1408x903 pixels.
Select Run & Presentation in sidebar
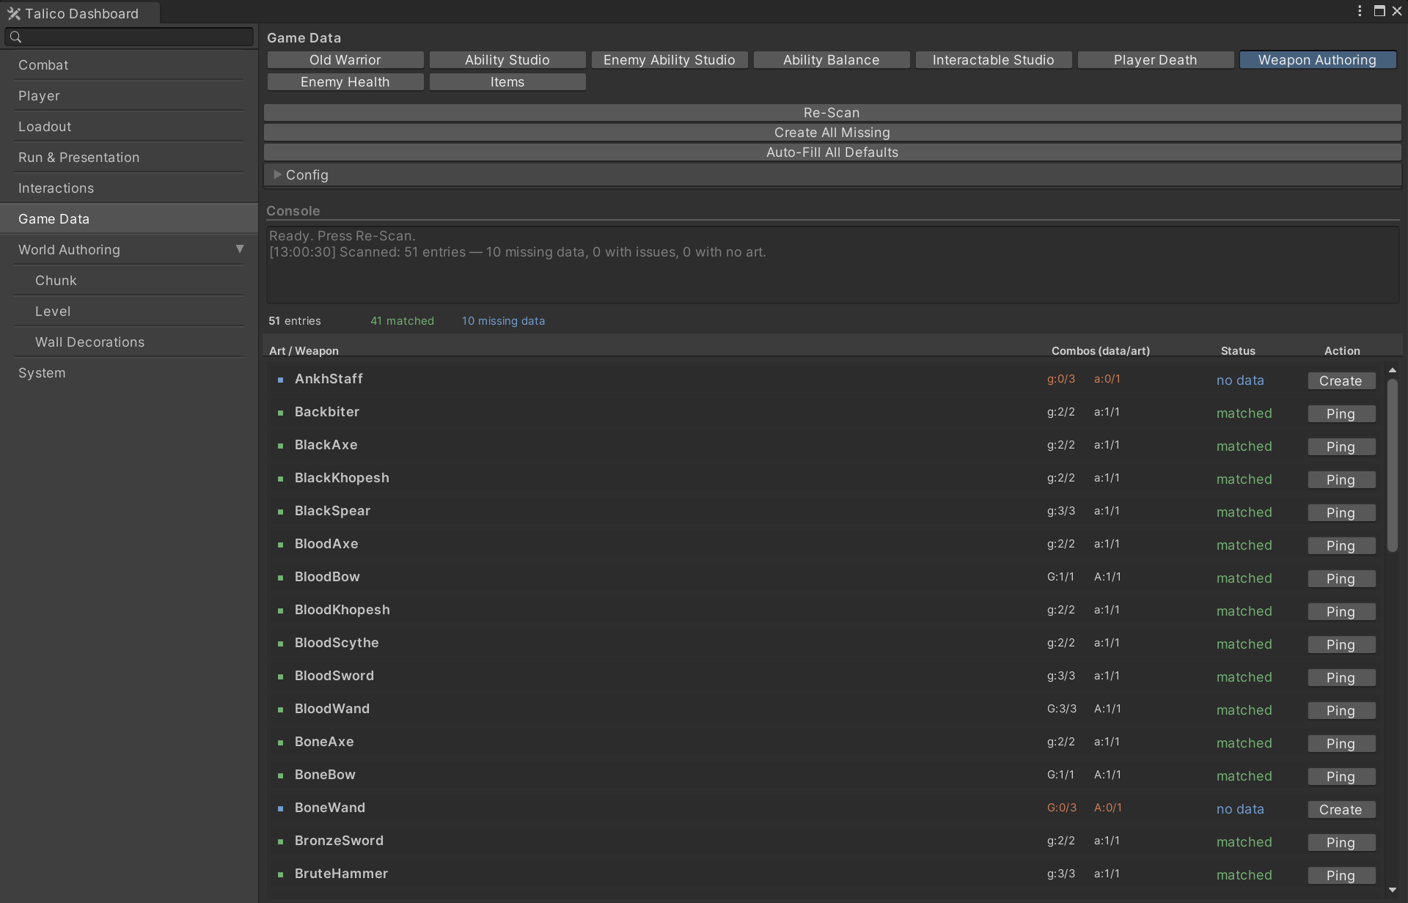129,157
